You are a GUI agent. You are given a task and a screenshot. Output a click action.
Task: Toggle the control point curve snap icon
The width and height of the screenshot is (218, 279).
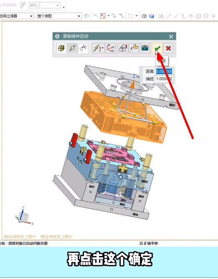coord(183,16)
